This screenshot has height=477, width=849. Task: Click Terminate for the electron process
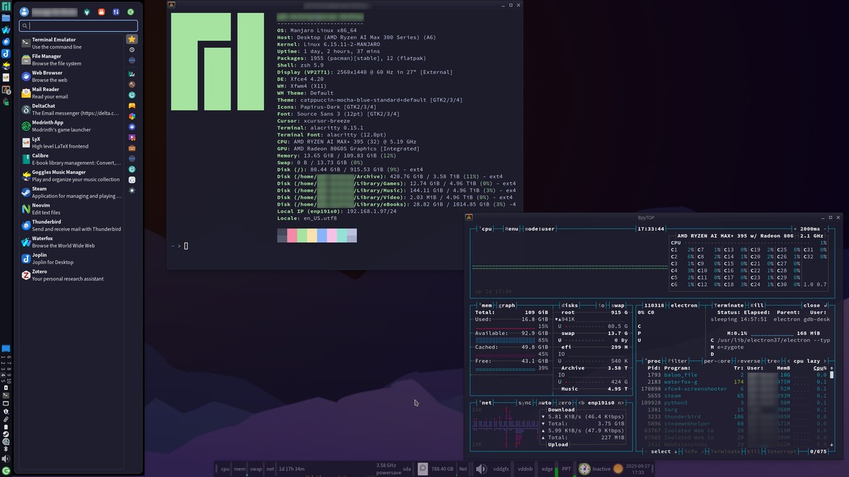728,305
